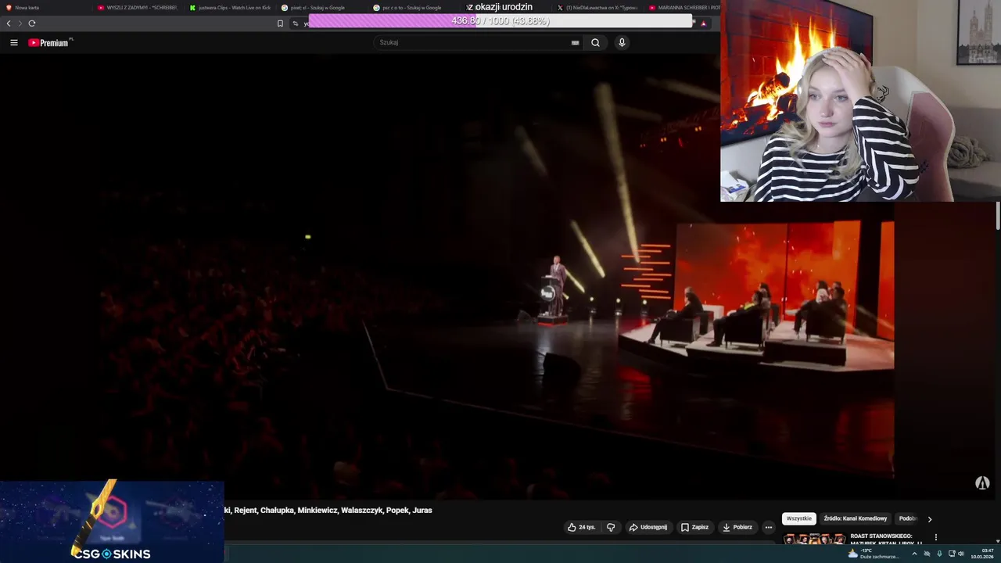Switch to the Nowa karta tab
1001x563 pixels.
[47, 7]
